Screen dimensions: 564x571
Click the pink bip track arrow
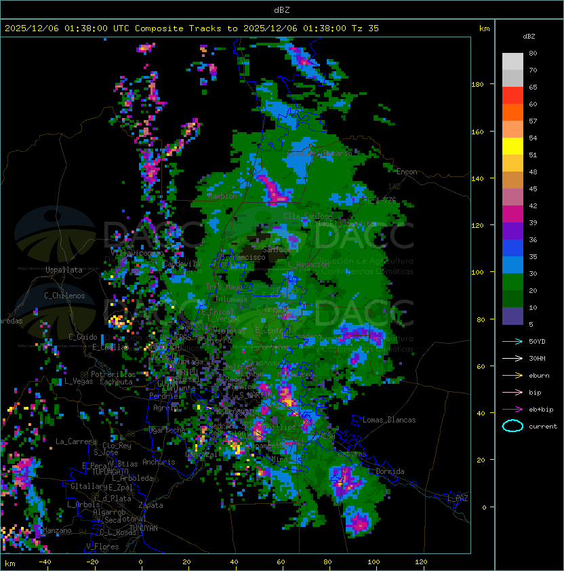[512, 392]
